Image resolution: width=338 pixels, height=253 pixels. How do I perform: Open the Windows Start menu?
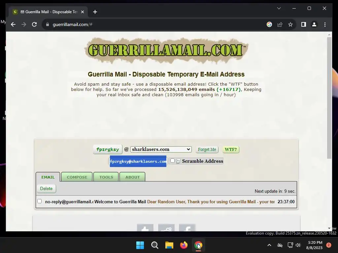[140, 245]
